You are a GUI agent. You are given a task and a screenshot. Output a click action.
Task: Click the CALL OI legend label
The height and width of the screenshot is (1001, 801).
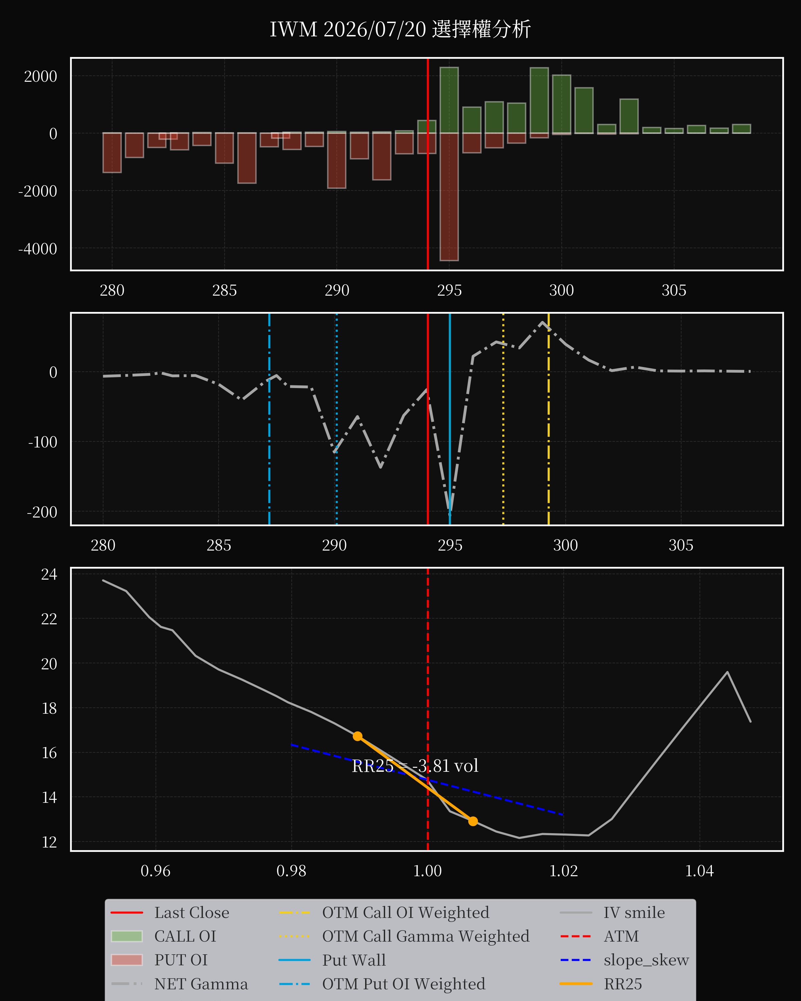(185, 937)
